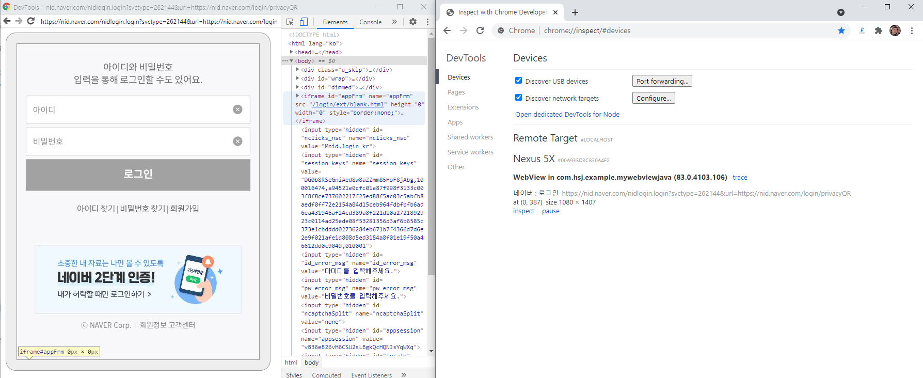Viewport: 923px width, 378px height.
Task: Switch to the Elements panel tab
Action: [x=335, y=22]
